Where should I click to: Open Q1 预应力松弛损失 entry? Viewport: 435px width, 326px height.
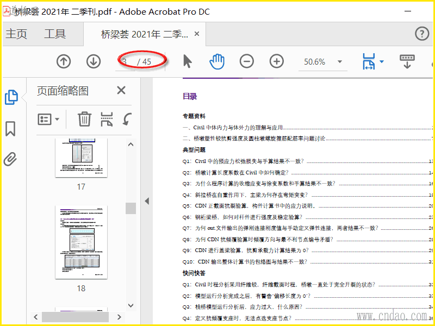pyautogui.click(x=307, y=161)
